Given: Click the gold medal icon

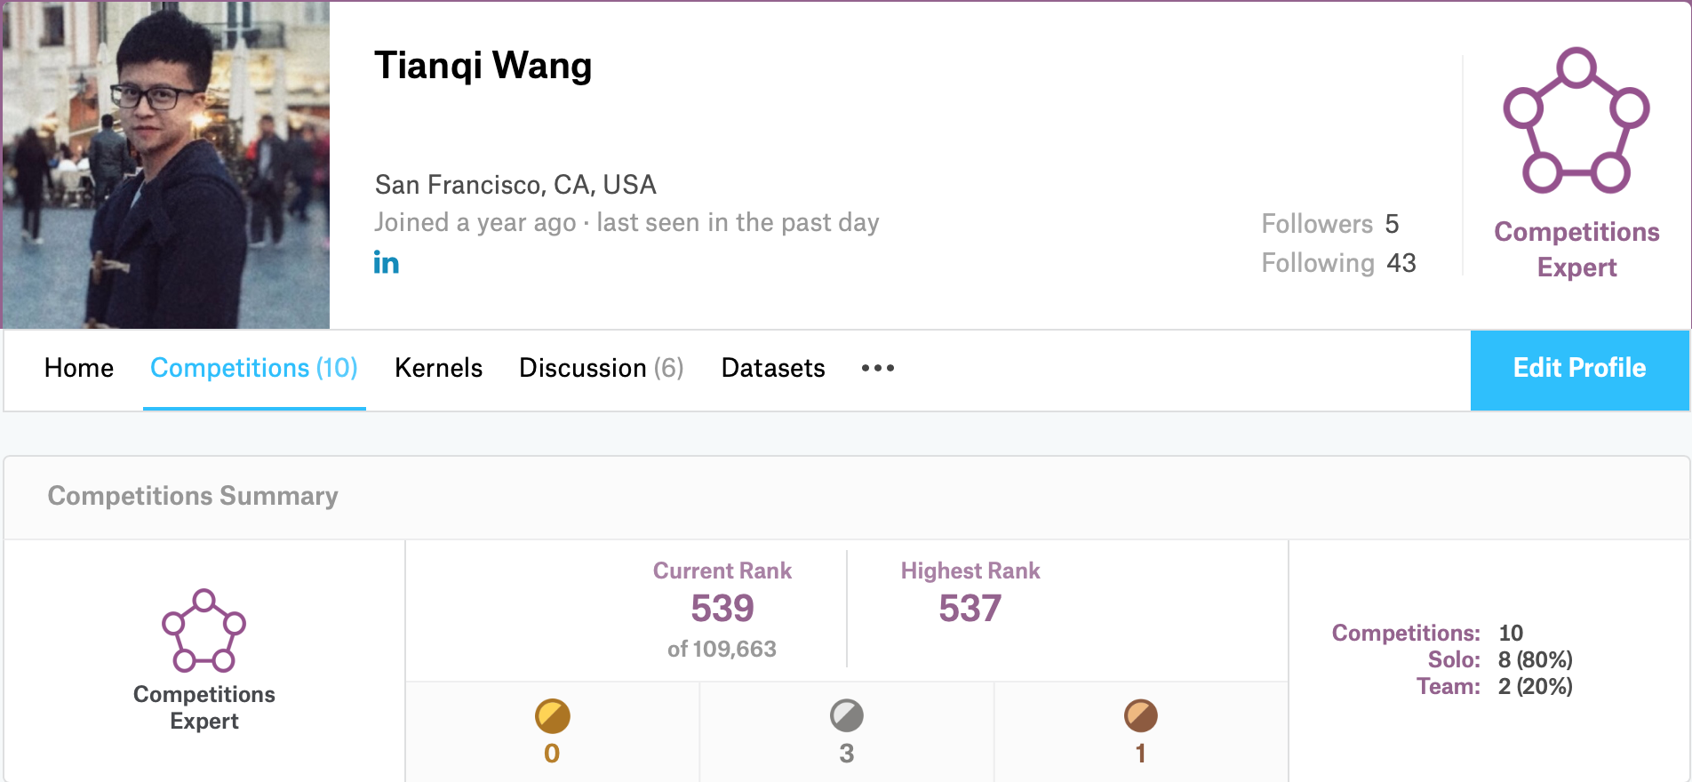Looking at the screenshot, I should 552,716.
